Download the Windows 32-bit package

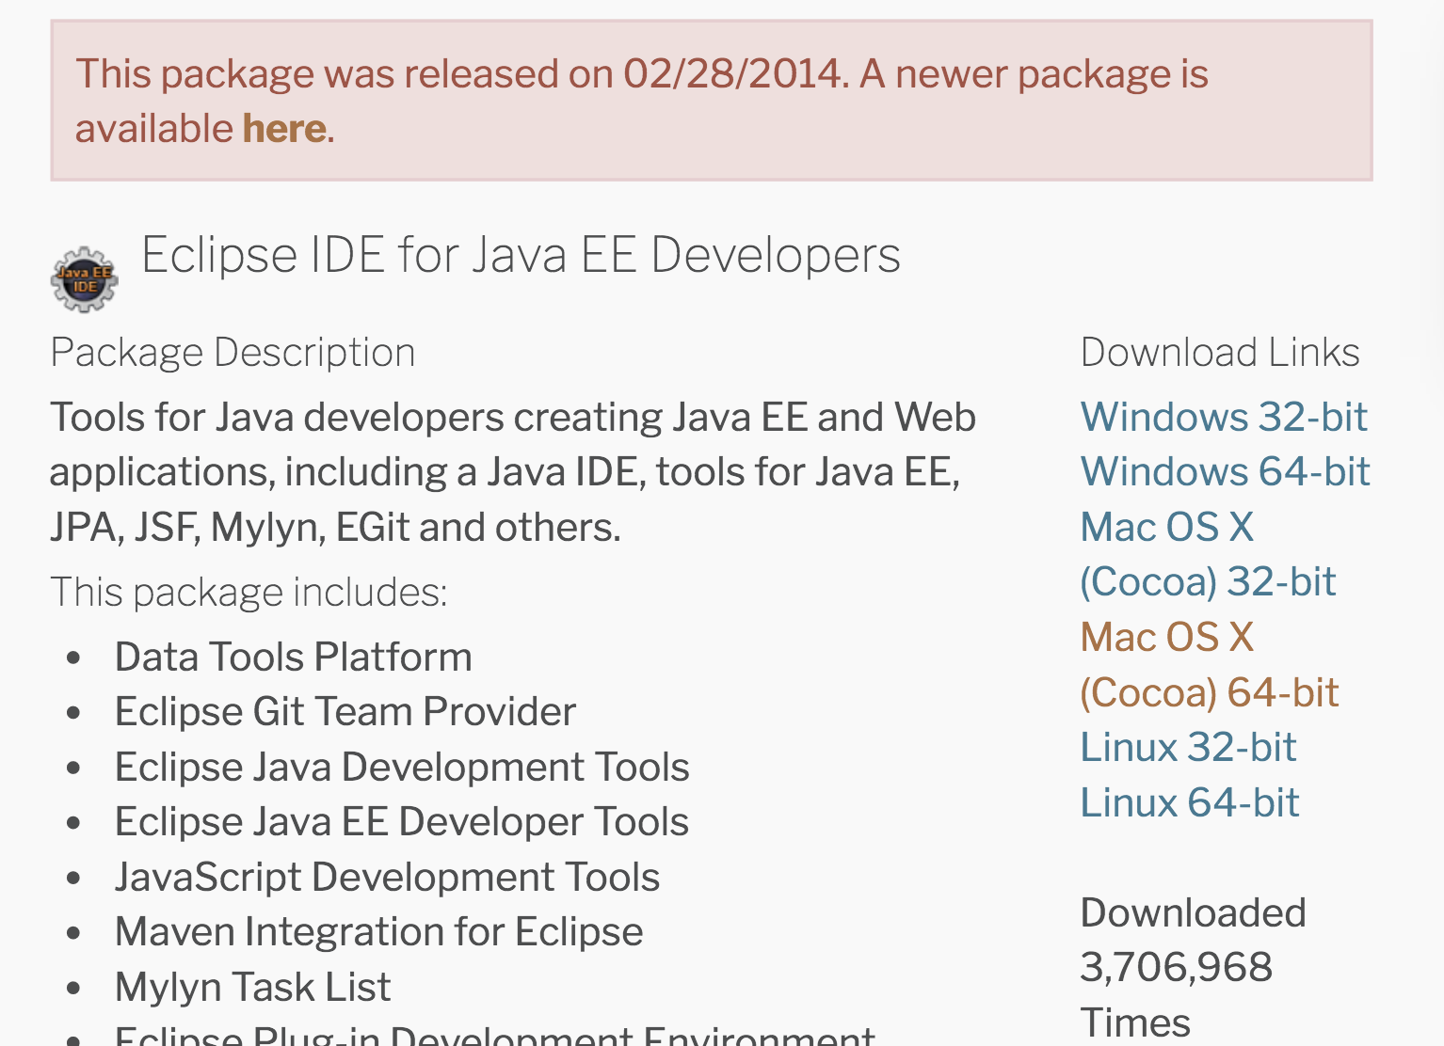1223,417
